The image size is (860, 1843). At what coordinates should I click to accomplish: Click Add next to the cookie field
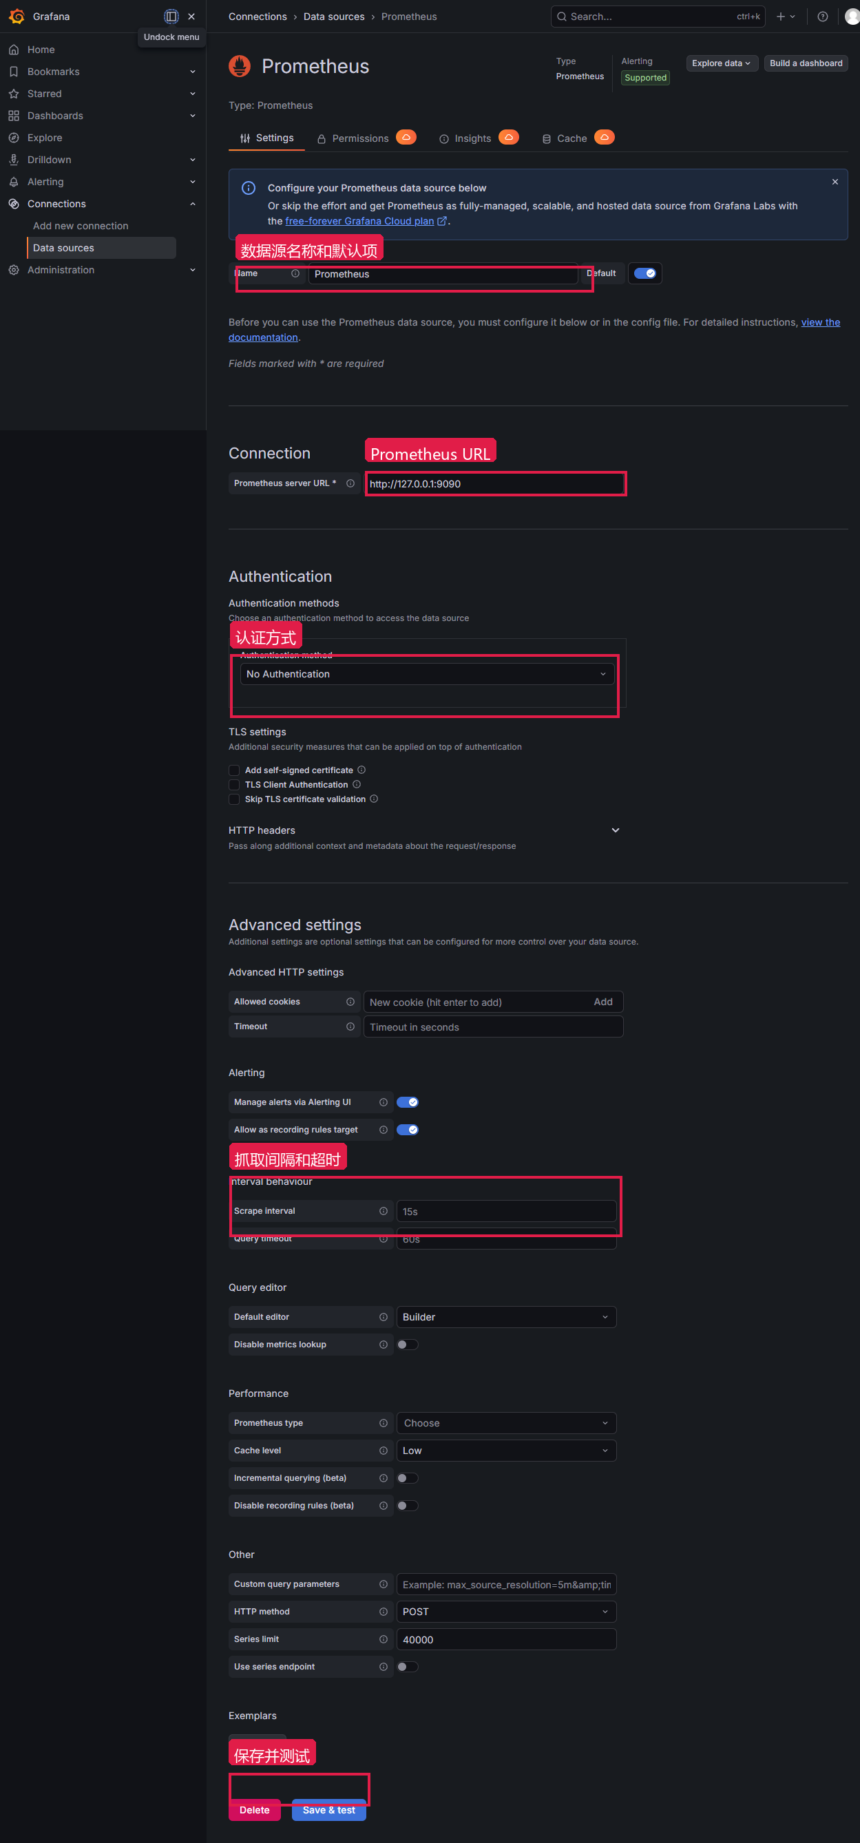pos(602,1002)
